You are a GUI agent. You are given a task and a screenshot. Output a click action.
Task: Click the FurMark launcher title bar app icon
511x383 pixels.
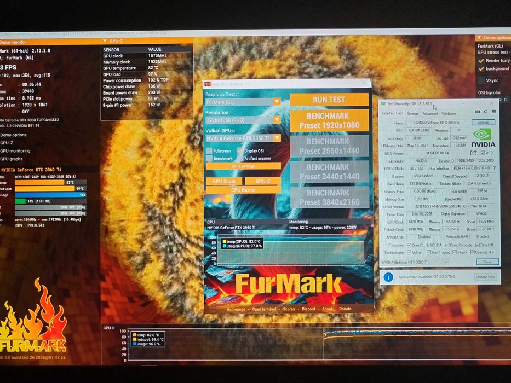[x=207, y=84]
